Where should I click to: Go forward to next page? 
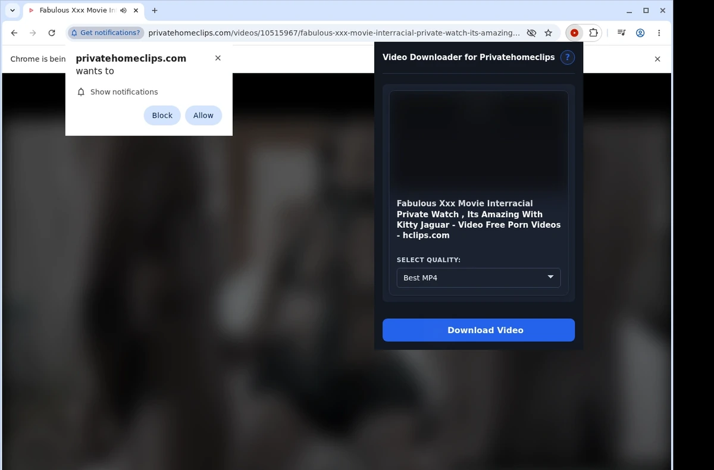[x=33, y=33]
